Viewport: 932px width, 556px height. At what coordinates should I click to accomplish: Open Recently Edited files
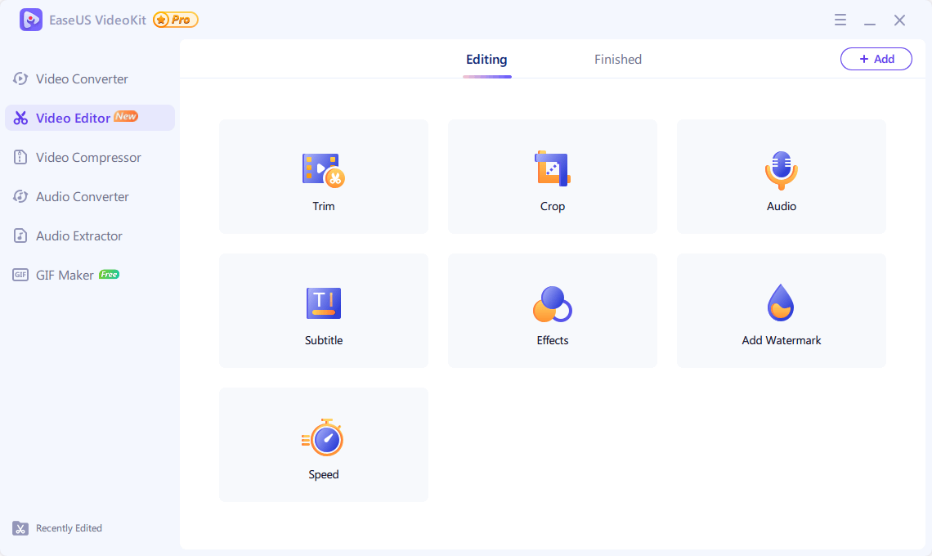[x=56, y=528]
